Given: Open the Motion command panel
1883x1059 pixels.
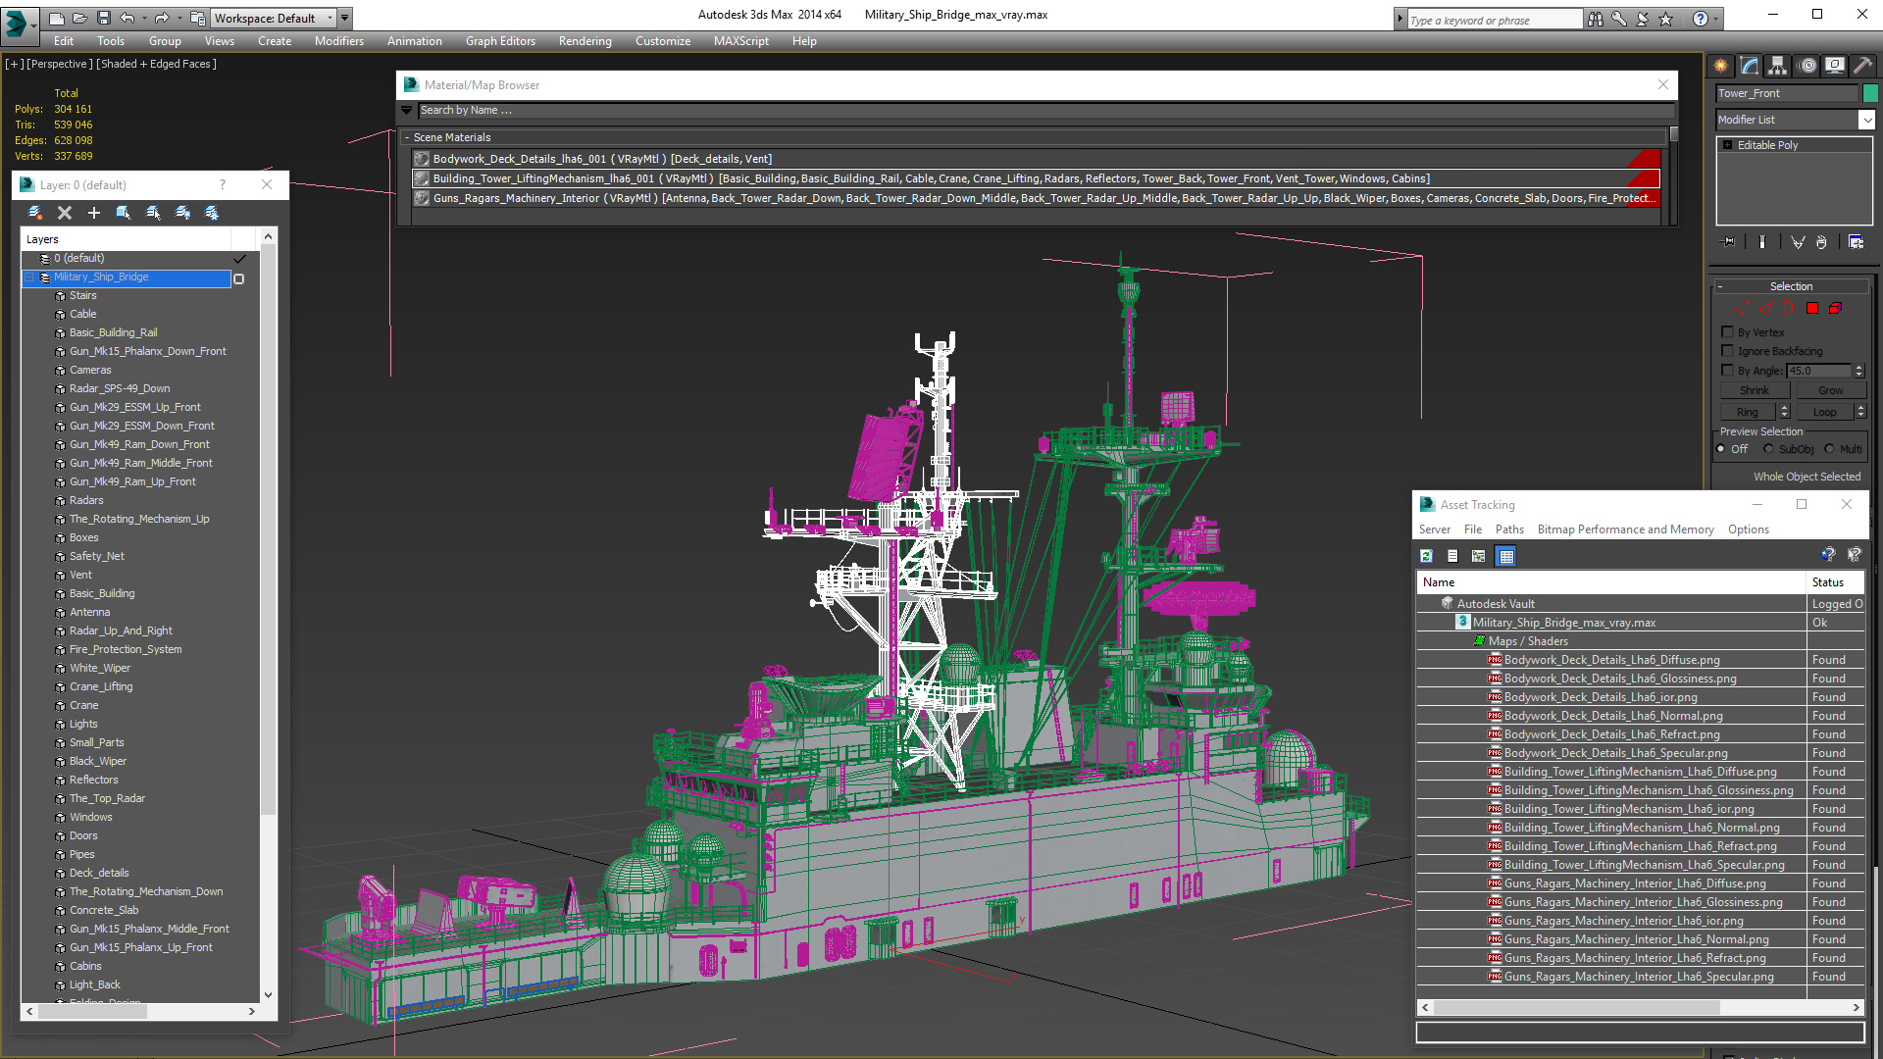Looking at the screenshot, I should click(1807, 66).
